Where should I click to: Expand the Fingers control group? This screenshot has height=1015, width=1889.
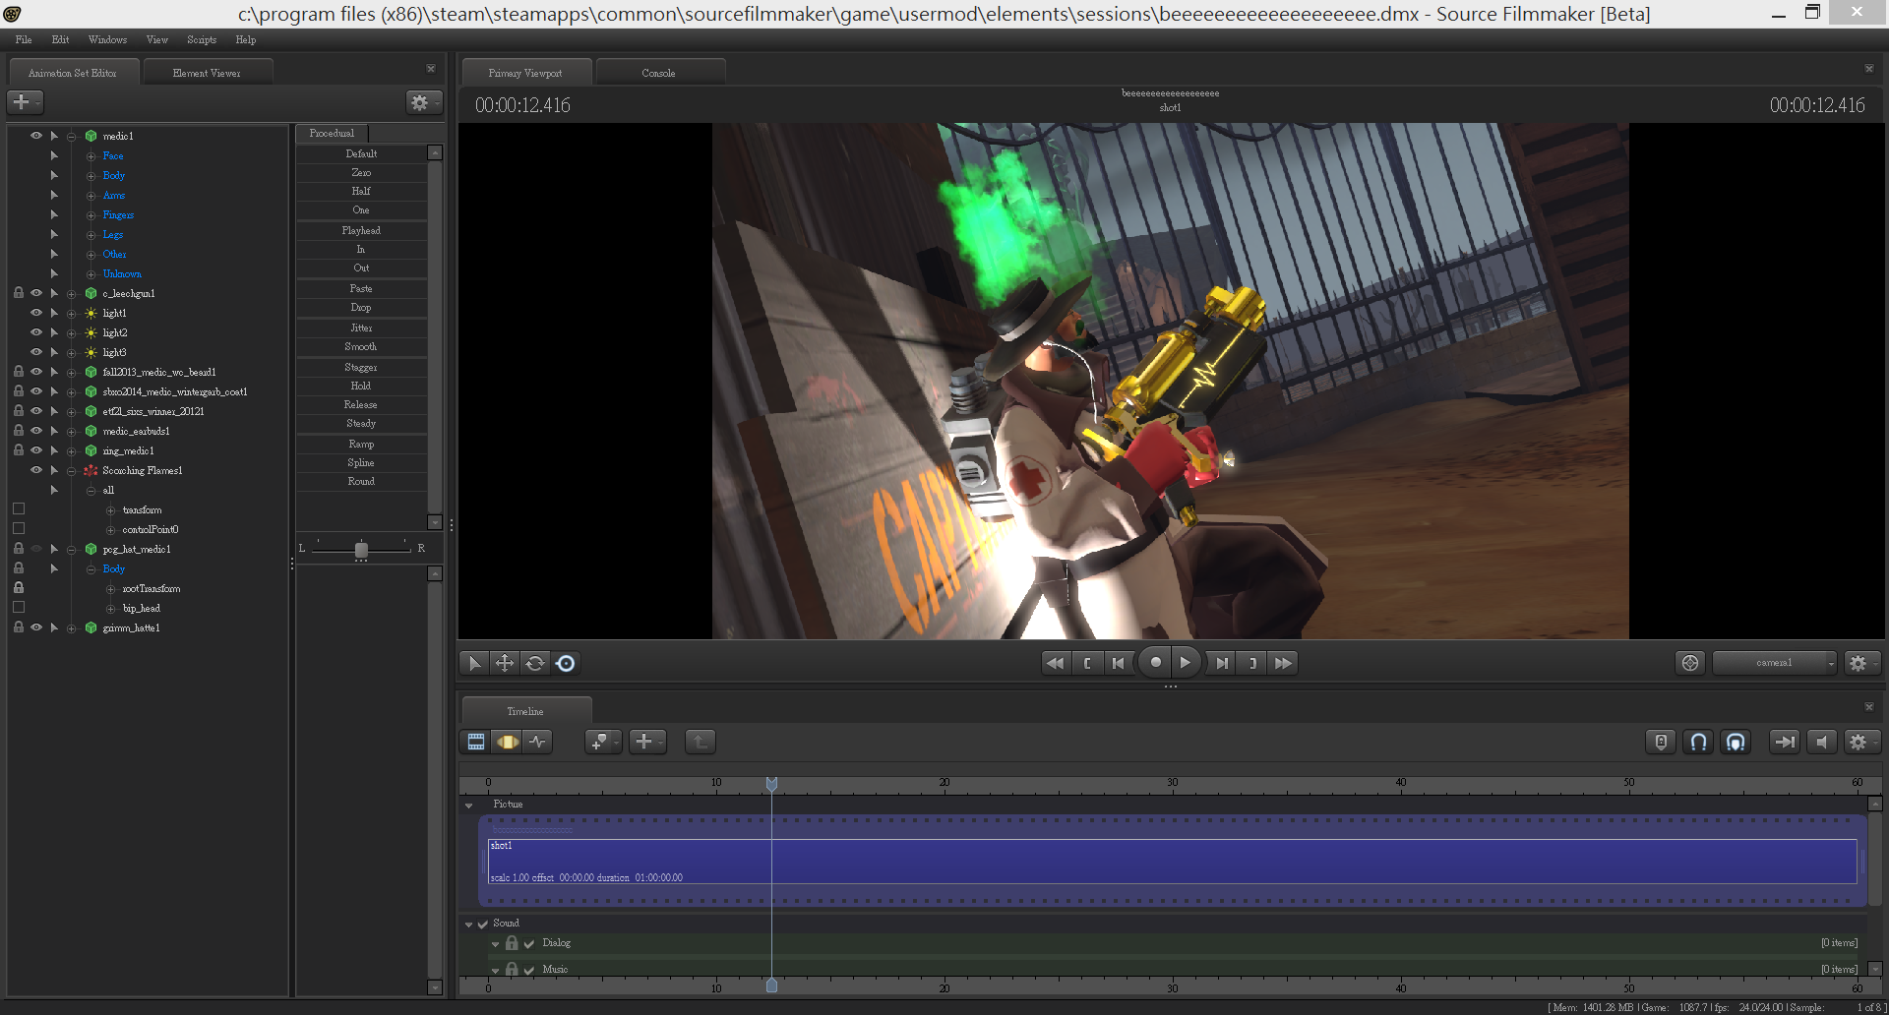pos(91,215)
